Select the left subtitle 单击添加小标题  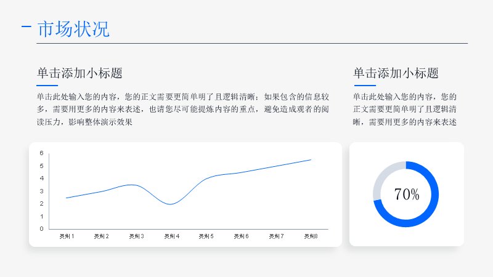[79, 73]
